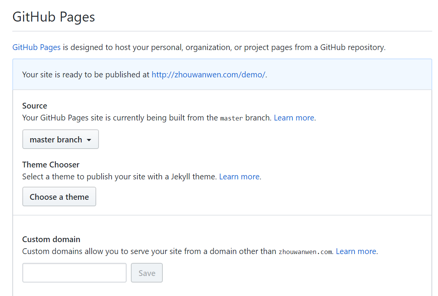Expand the master branch source dropdown
This screenshot has width=438, height=296.
coord(60,139)
